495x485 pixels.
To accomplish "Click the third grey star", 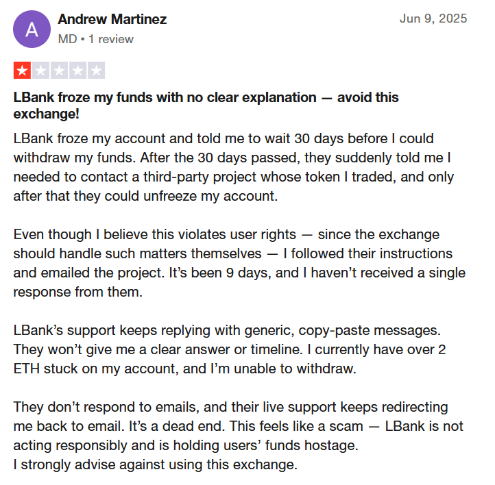I will tap(60, 70).
